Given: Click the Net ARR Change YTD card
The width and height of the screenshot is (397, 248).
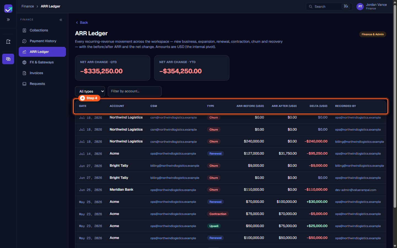Looking at the screenshot, I should [x=192, y=68].
